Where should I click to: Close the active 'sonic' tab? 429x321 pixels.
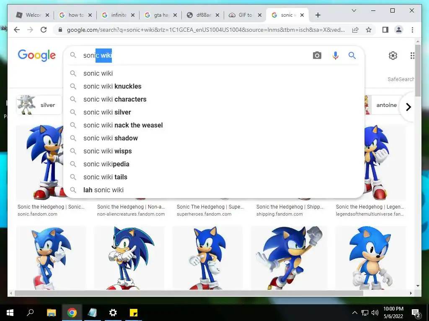pos(302,15)
